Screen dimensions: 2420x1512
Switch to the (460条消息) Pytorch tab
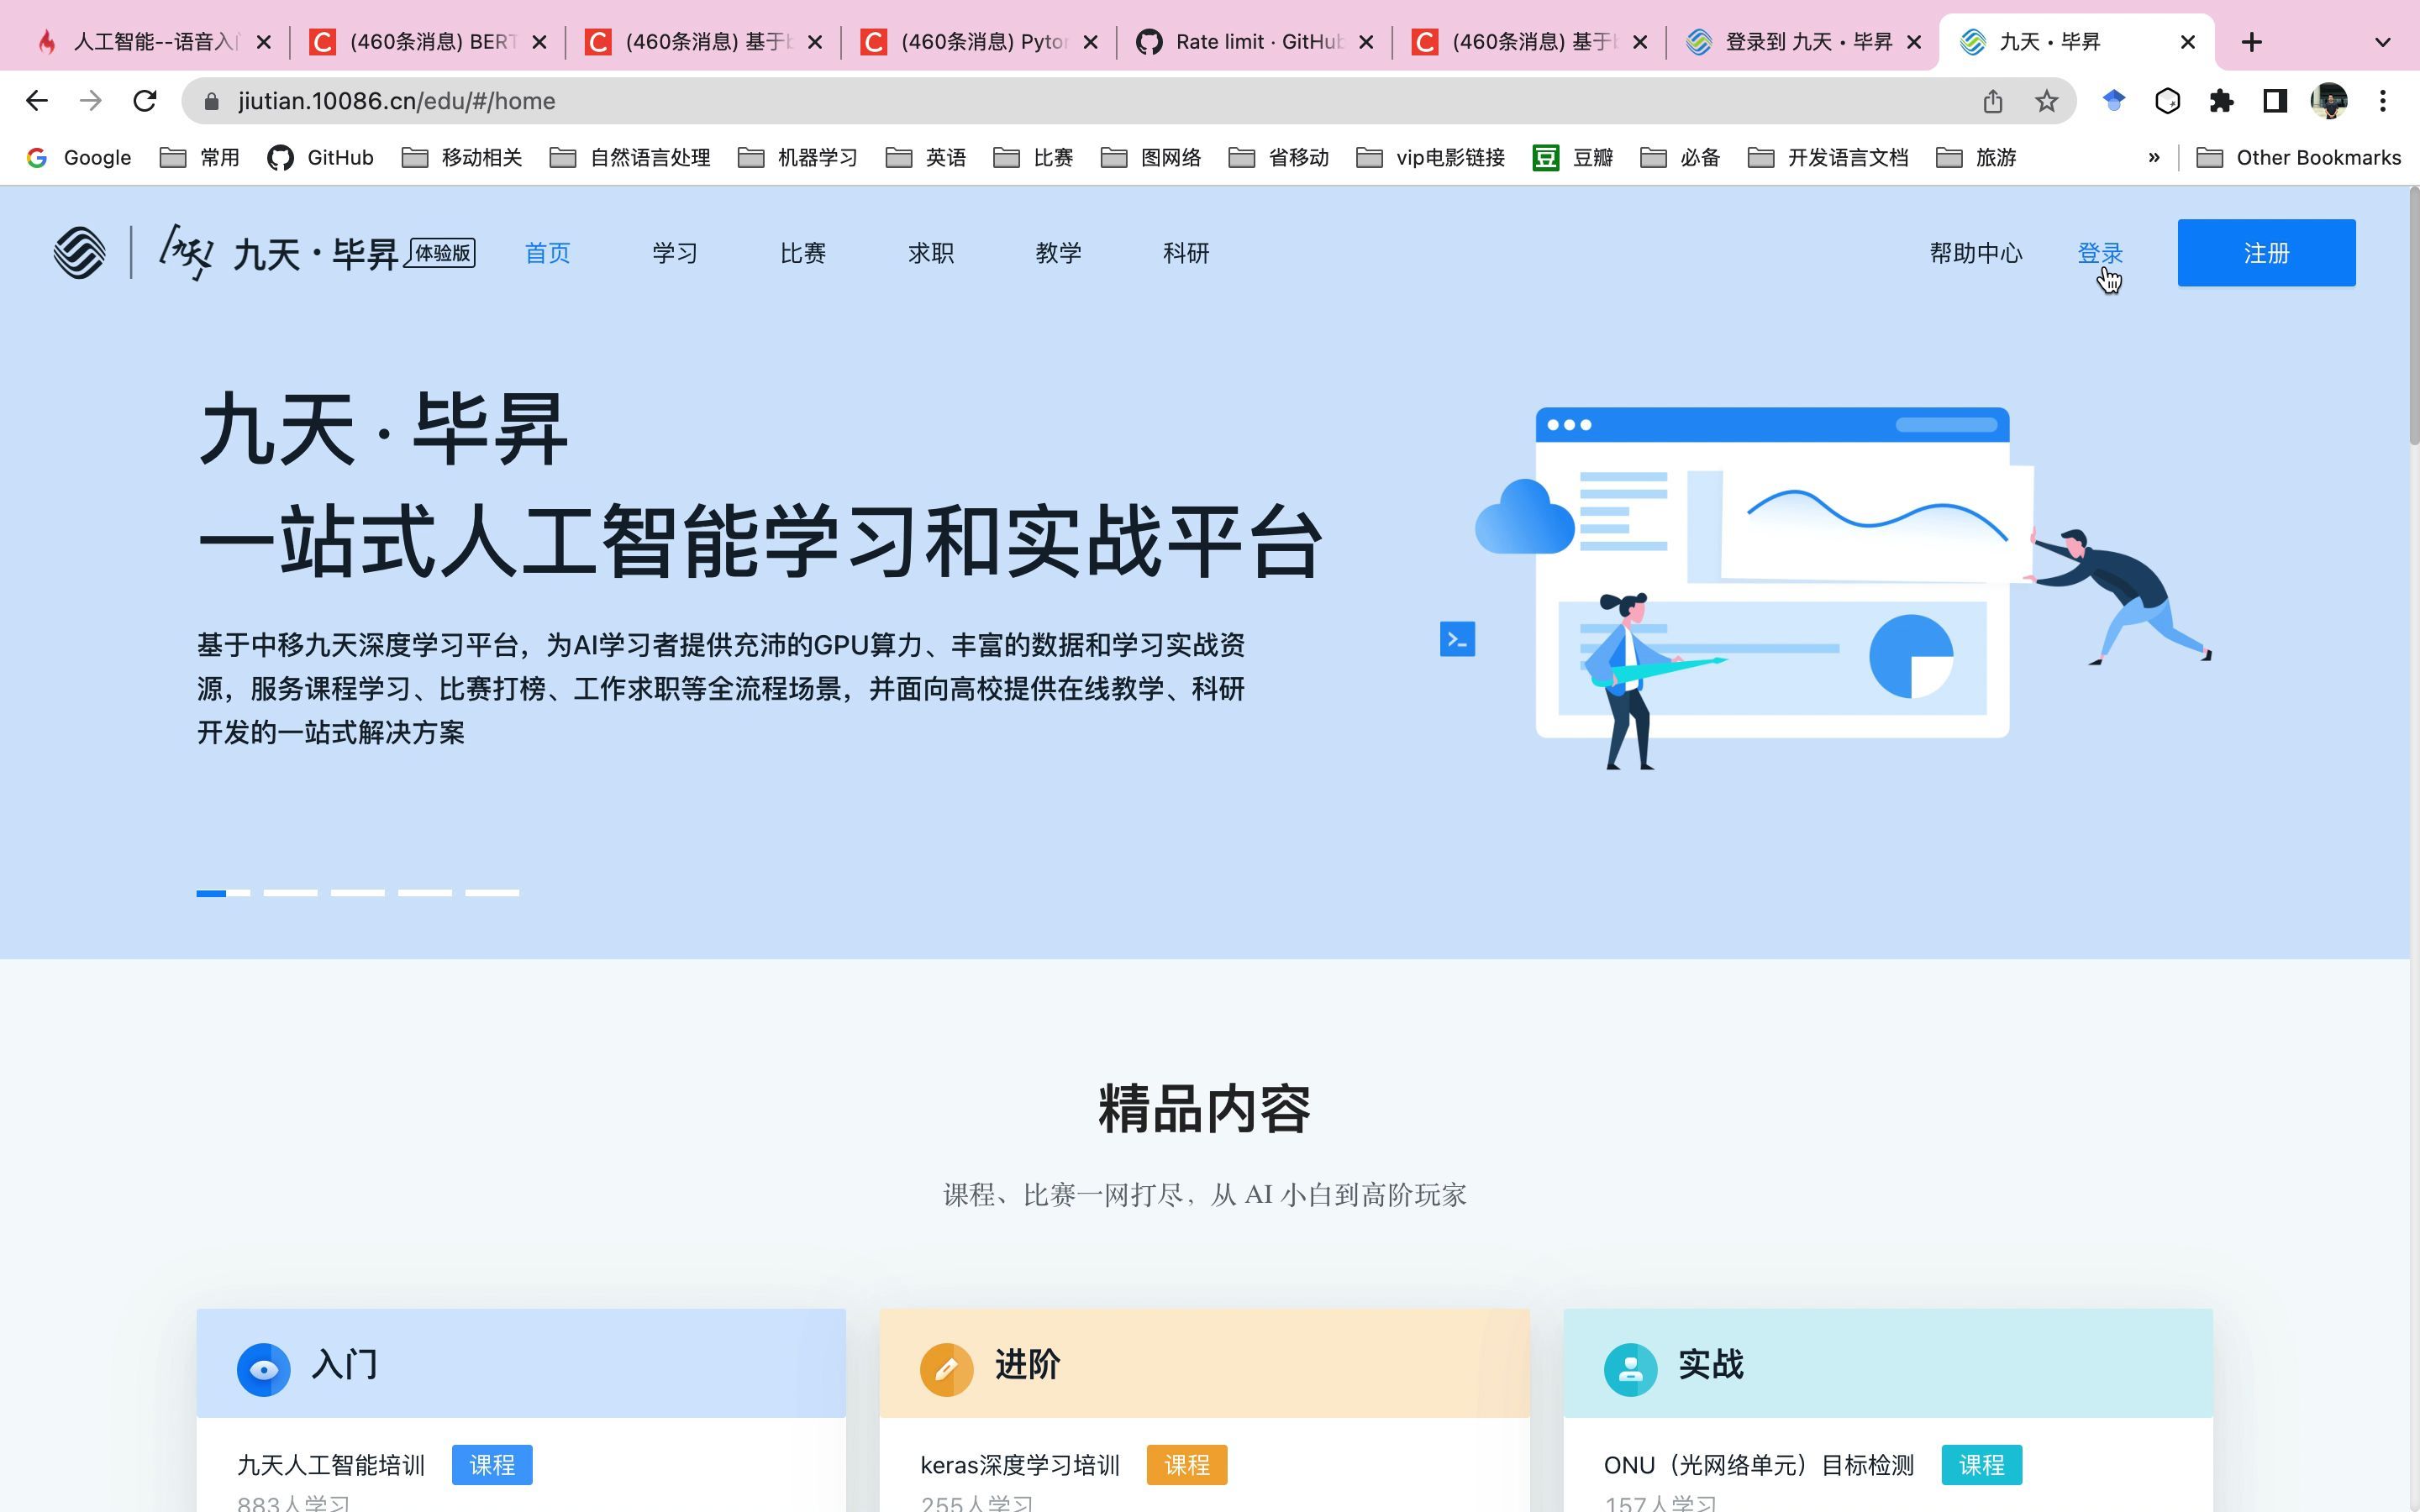click(x=980, y=42)
